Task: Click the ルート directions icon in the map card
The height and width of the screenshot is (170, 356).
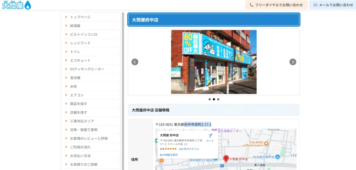Action: [x=210, y=136]
